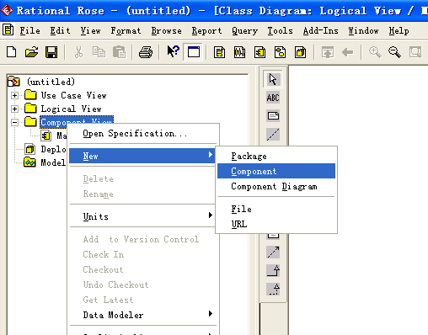Choose the Note tool in toolbox

273,115
